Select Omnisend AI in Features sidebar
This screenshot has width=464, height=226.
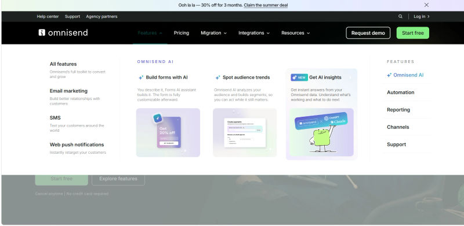pos(408,75)
